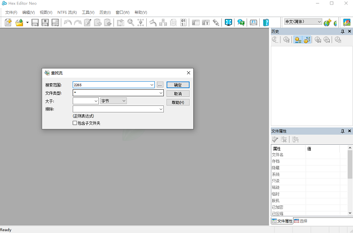This screenshot has height=233, width=353.
Task: Open the 中文(简体) language dropdown
Action: tap(319, 22)
